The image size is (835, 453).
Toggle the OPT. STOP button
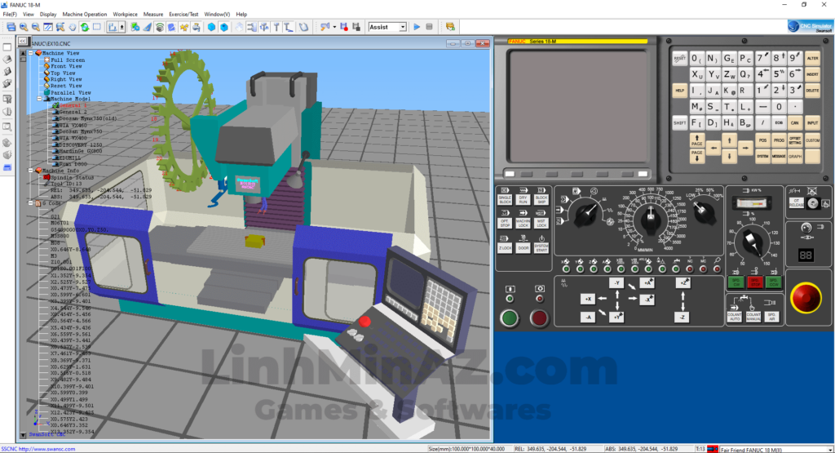point(504,224)
